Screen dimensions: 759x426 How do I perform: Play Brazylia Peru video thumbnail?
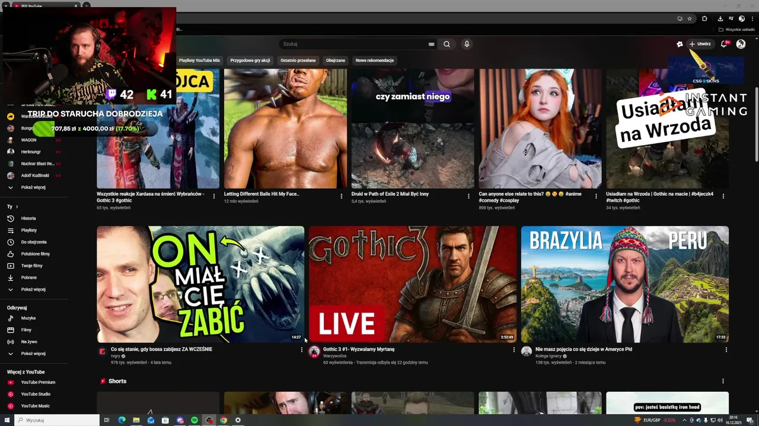click(625, 284)
